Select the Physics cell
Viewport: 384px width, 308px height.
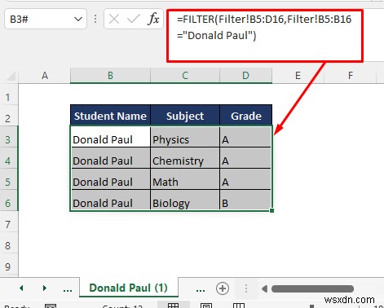185,137
